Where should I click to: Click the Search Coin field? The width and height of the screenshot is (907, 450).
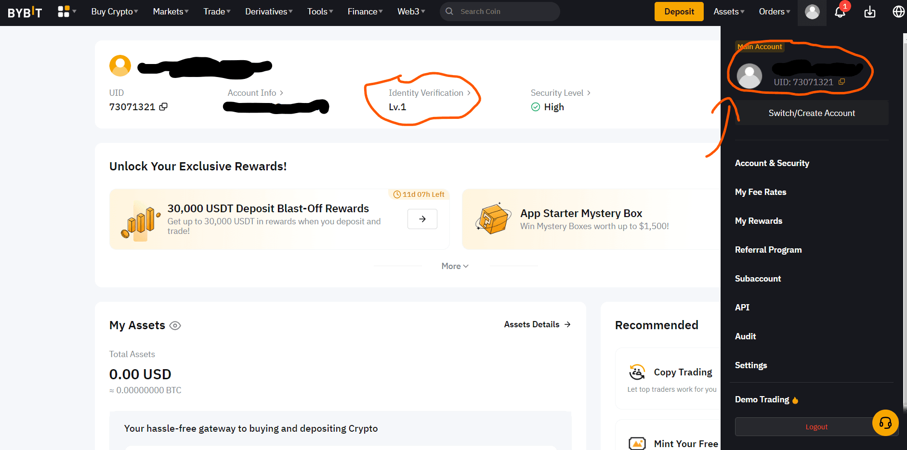(x=500, y=11)
